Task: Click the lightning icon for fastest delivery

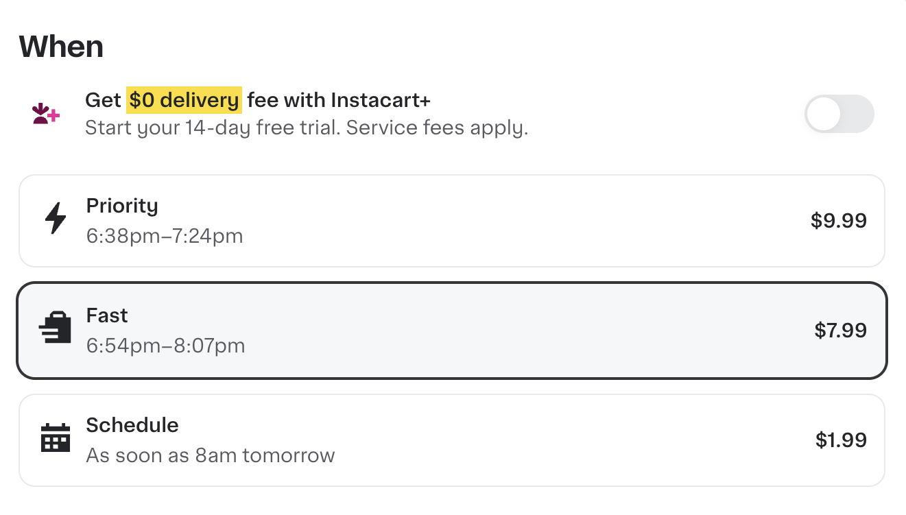Action: 56,218
